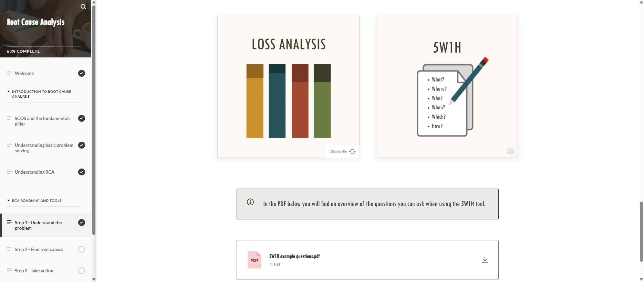
Task: Click the red PDF file icon
Action: (255, 260)
